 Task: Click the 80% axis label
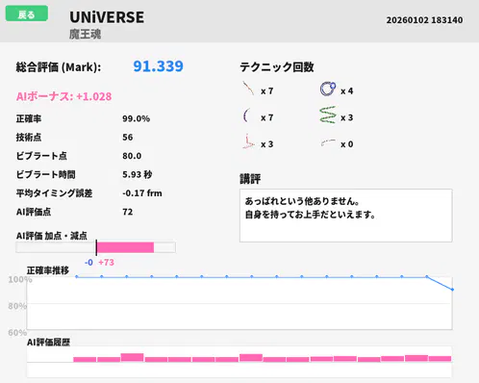tap(17, 306)
